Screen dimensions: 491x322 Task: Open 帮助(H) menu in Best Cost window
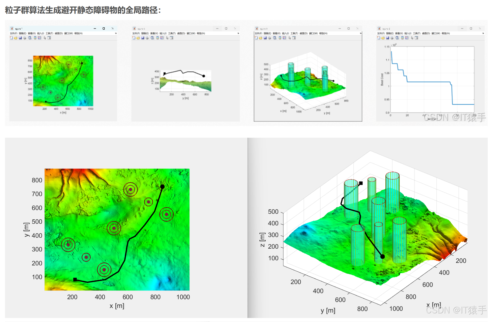(x=446, y=33)
